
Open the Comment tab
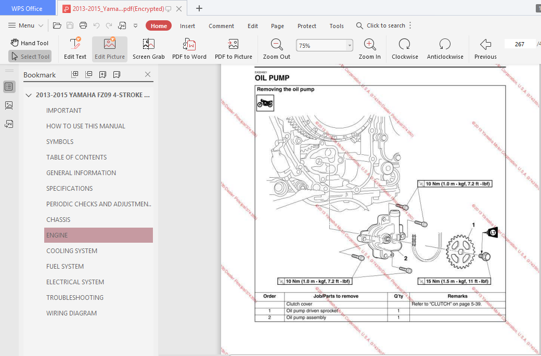click(x=221, y=26)
